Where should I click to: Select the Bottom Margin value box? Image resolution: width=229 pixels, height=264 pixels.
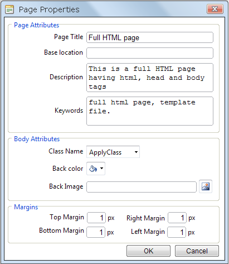[96, 232]
